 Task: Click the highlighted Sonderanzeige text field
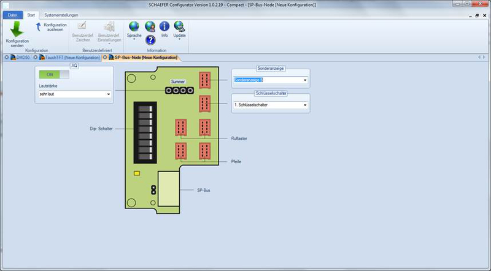click(x=268, y=80)
